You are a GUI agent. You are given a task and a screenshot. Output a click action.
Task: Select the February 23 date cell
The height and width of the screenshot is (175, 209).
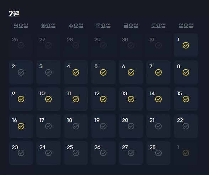pos(21,153)
